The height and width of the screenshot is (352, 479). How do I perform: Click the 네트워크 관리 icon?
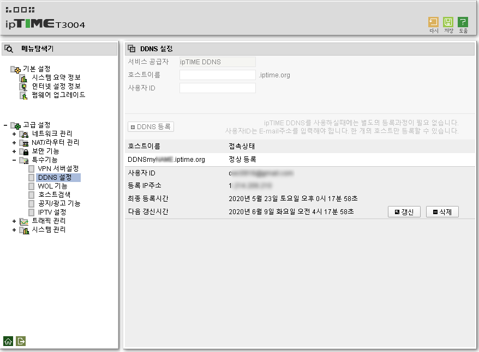click(x=24, y=134)
